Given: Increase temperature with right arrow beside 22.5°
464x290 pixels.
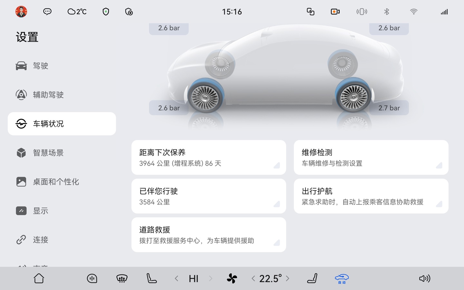Looking at the screenshot, I should click(288, 278).
